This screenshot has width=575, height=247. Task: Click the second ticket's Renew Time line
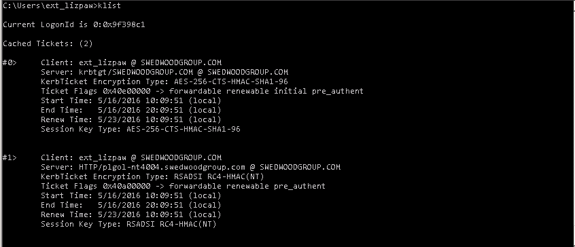[131, 215]
